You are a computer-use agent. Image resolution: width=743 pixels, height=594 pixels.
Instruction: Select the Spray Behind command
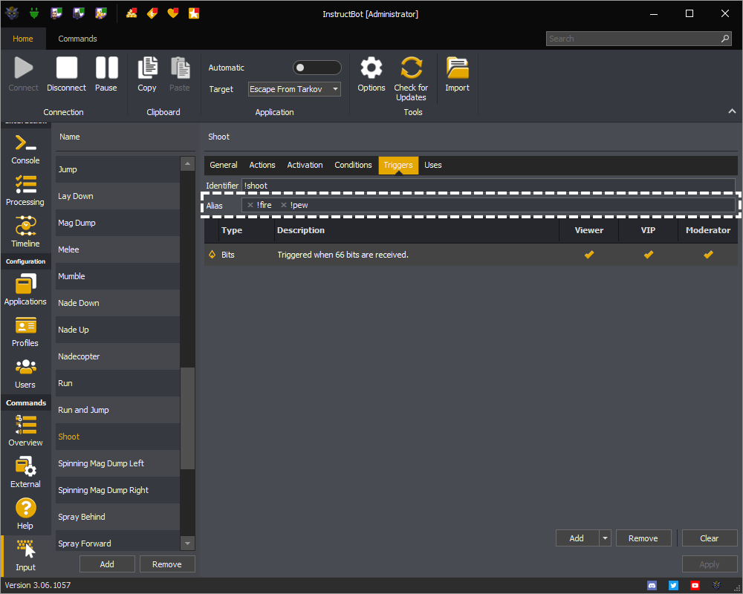point(117,517)
